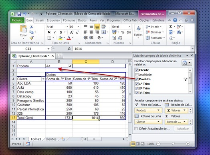
Task: Click the Actualizar button
Action: point(183,129)
